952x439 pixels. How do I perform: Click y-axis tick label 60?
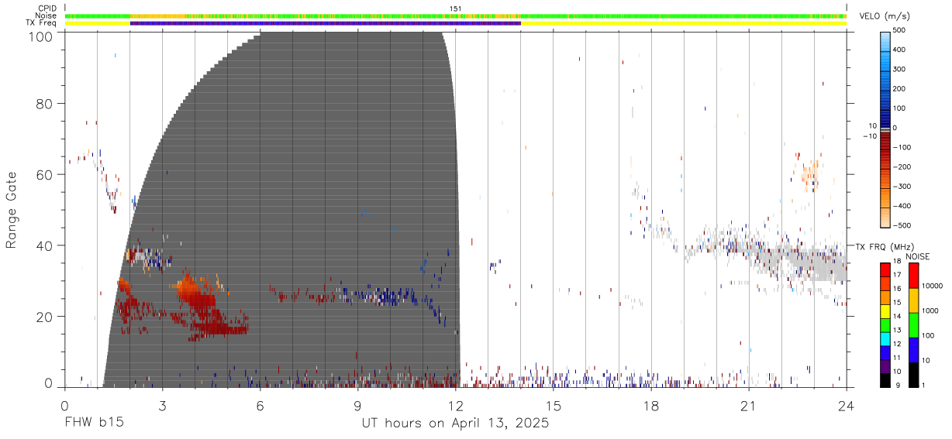tap(45, 175)
